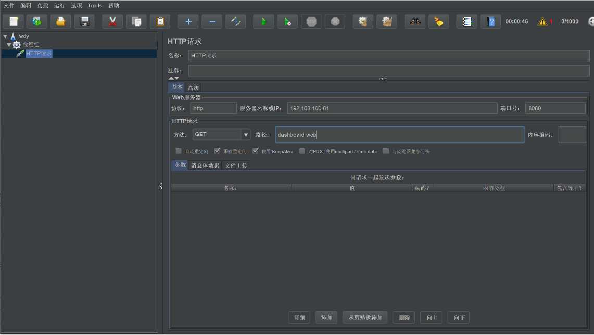Viewport: 594px width, 335px height.
Task: Select the wdy test plan flask icon
Action: [13, 36]
